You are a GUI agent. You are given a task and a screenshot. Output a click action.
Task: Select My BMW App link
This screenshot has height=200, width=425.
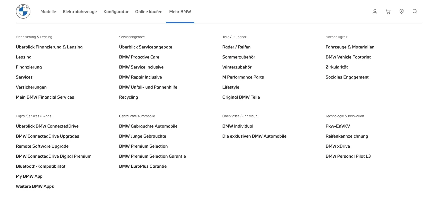click(29, 176)
